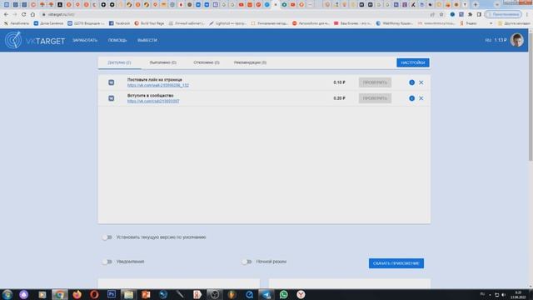Click the 0.10 ₽ reward value
This screenshot has width=533, height=300.
point(339,82)
